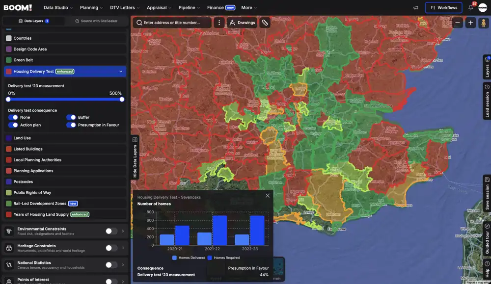The width and height of the screenshot is (491, 284).
Task: Open the DTV Letters dropdown menu
Action: [125, 7]
